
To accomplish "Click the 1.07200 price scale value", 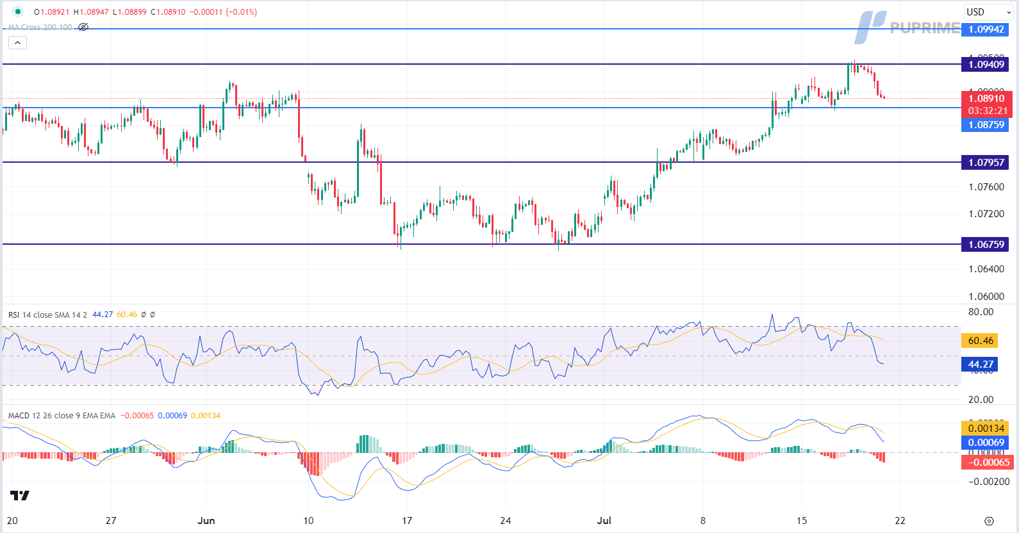I will pos(986,214).
